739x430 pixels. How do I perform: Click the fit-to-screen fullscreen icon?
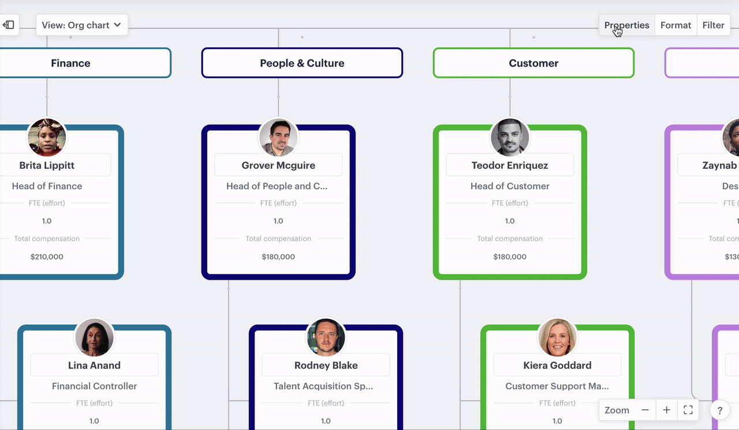(x=688, y=410)
